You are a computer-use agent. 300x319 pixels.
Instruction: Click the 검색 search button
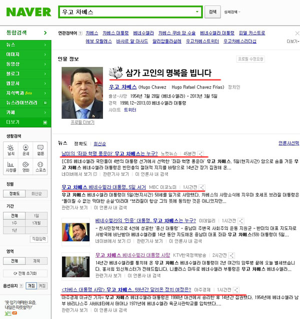pyautogui.click(x=212, y=12)
